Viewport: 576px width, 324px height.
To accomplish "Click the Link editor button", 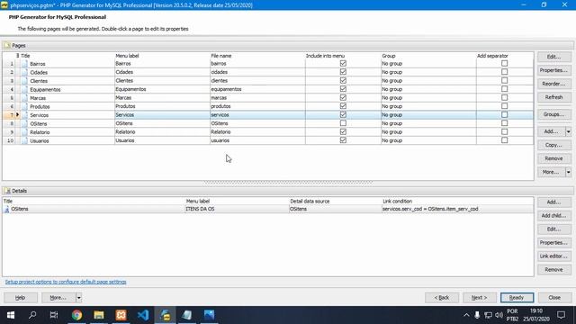I will [x=554, y=256].
